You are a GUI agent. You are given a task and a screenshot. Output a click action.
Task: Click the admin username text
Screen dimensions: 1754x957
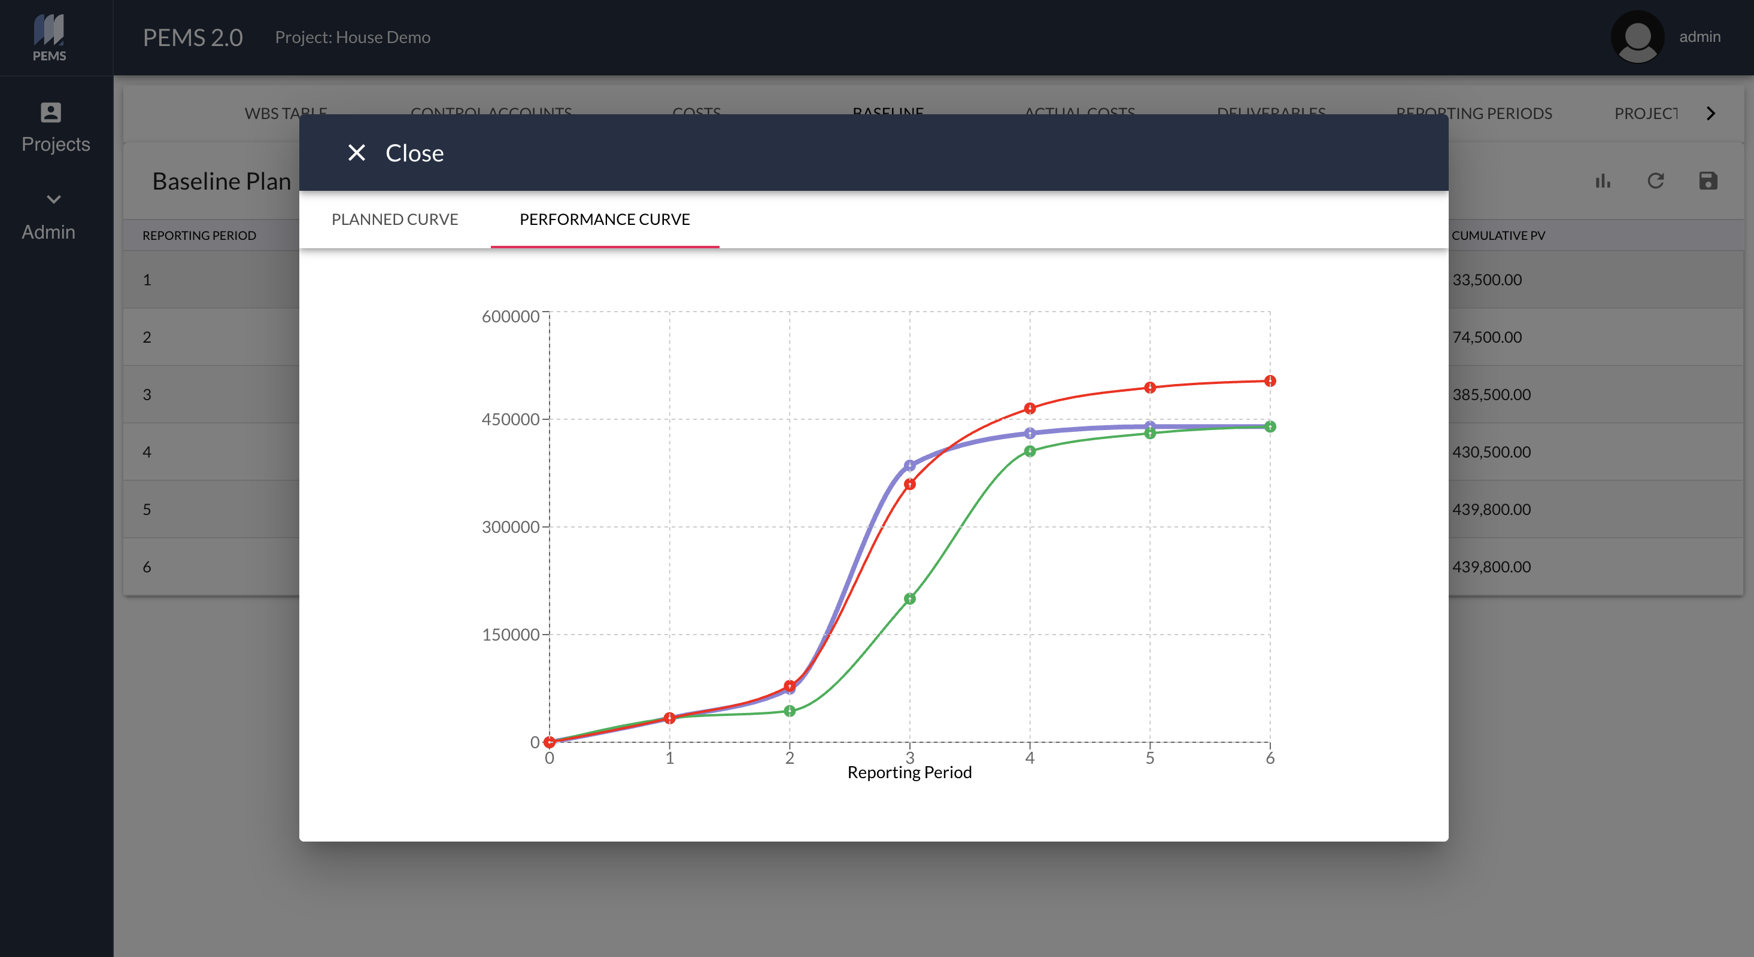[1700, 36]
